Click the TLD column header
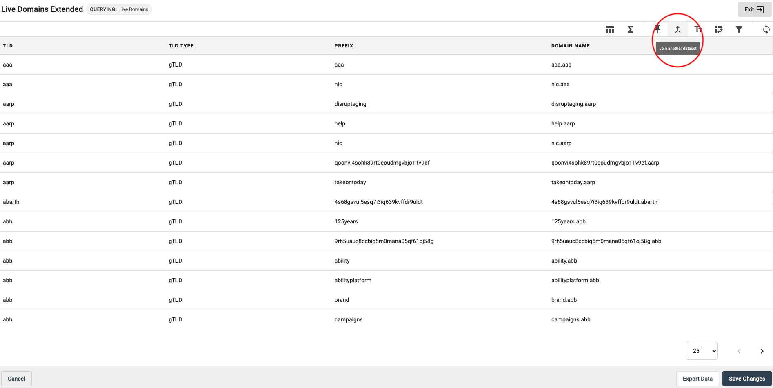Image resolution: width=773 pixels, height=388 pixels. [x=8, y=46]
